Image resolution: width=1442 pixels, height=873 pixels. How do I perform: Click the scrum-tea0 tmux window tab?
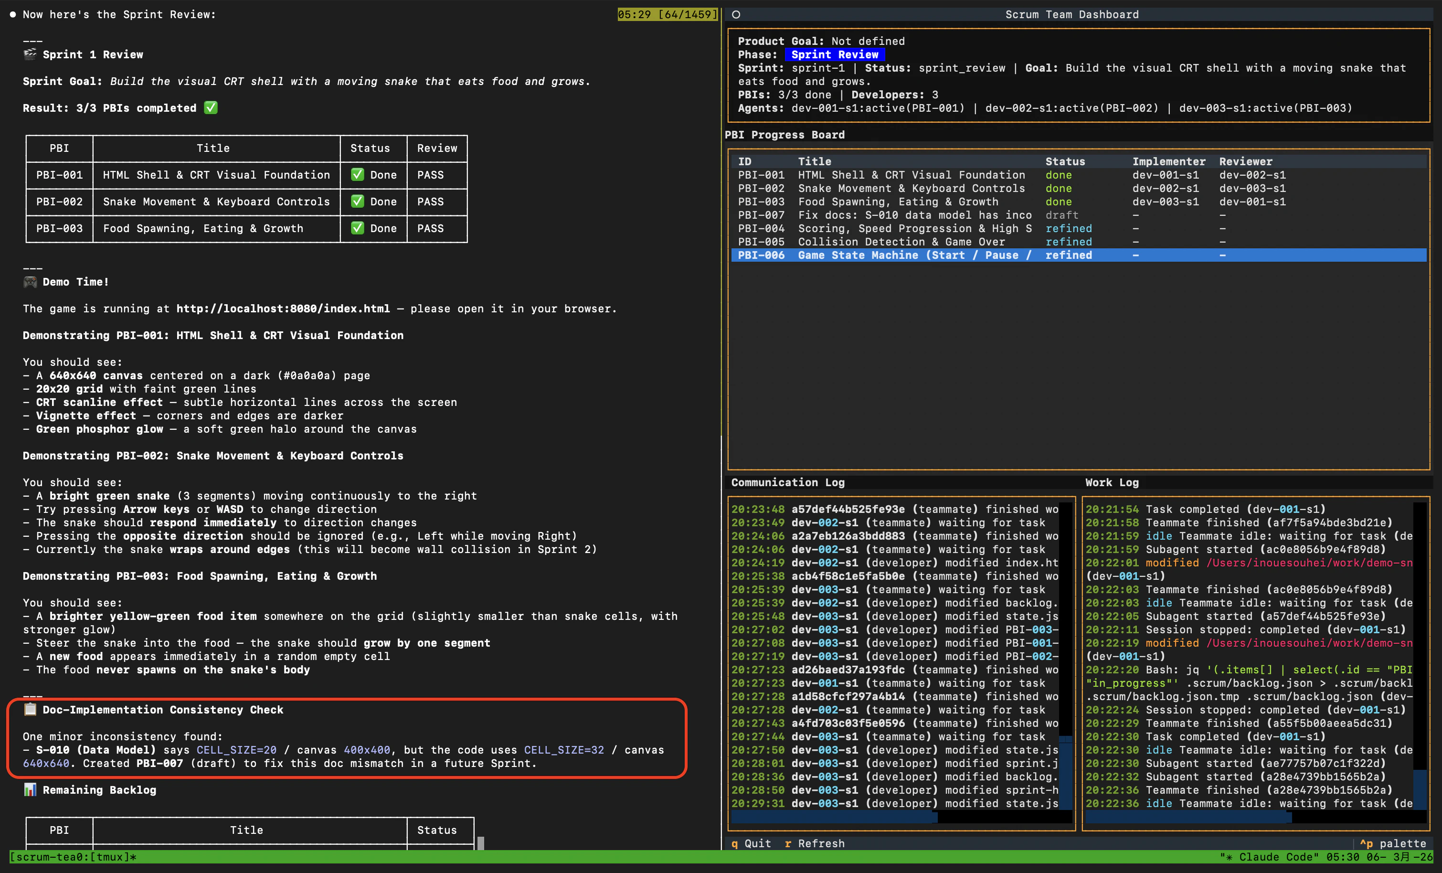[73, 857]
